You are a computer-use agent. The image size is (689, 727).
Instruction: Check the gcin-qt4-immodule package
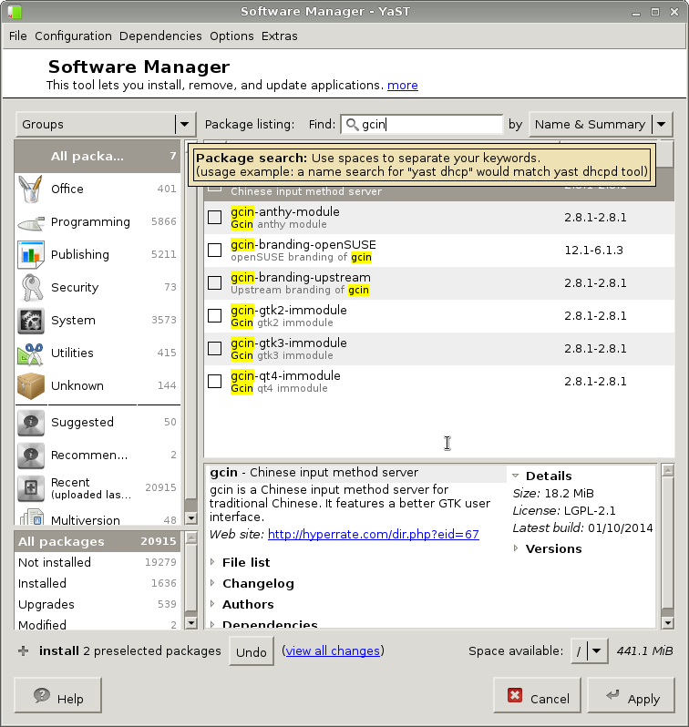click(x=214, y=382)
